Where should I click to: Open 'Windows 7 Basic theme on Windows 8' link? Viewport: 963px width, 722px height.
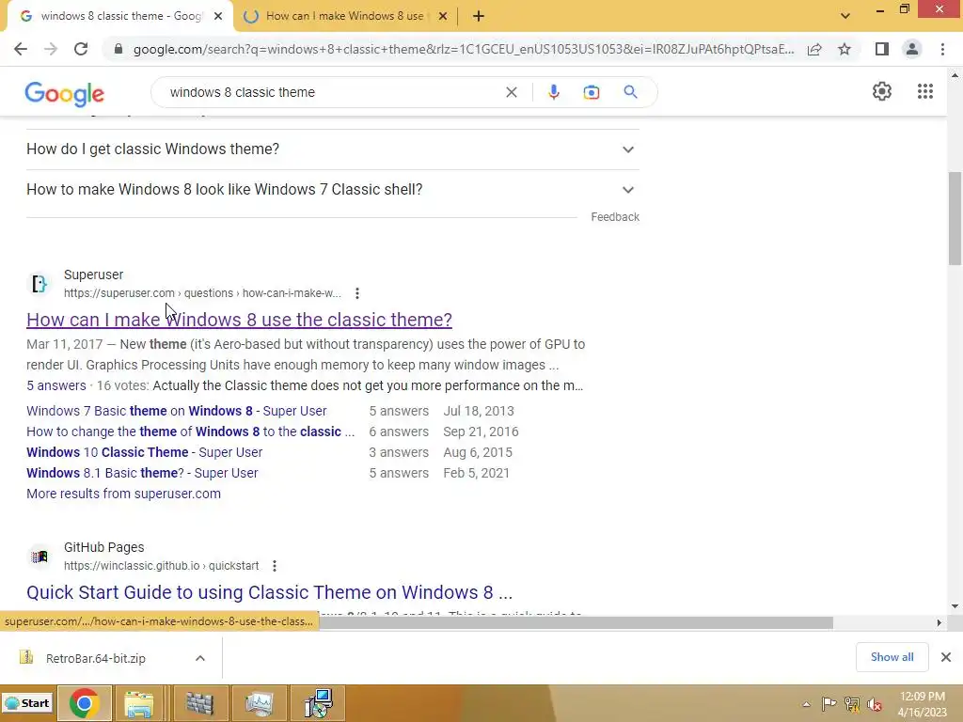point(177,411)
